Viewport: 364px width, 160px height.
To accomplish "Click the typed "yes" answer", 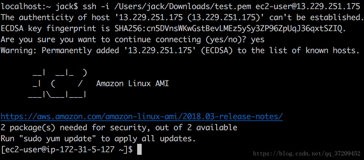I will point(258,40).
